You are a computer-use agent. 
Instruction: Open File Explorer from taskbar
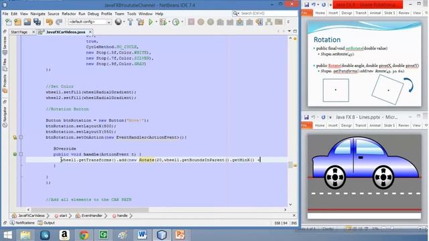[x=25, y=235]
